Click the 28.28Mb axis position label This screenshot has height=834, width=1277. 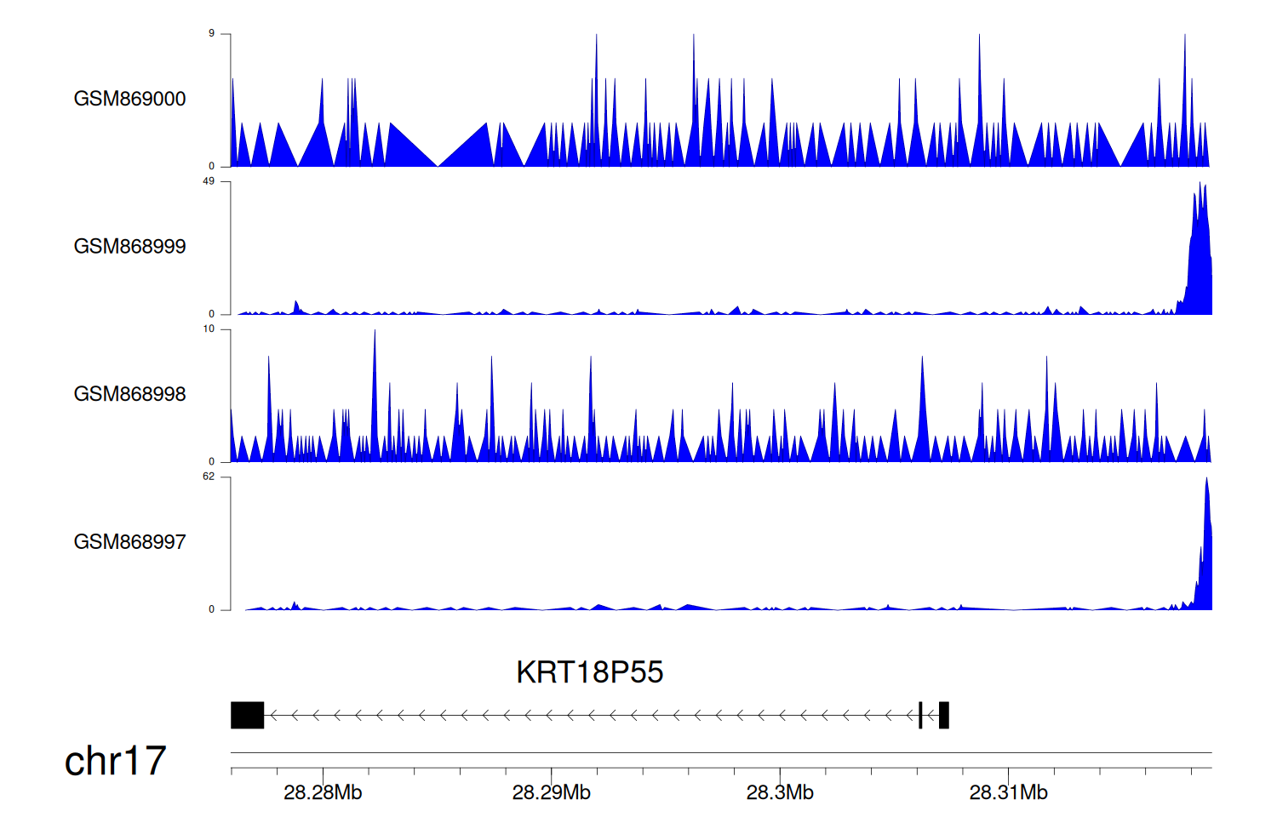[323, 793]
